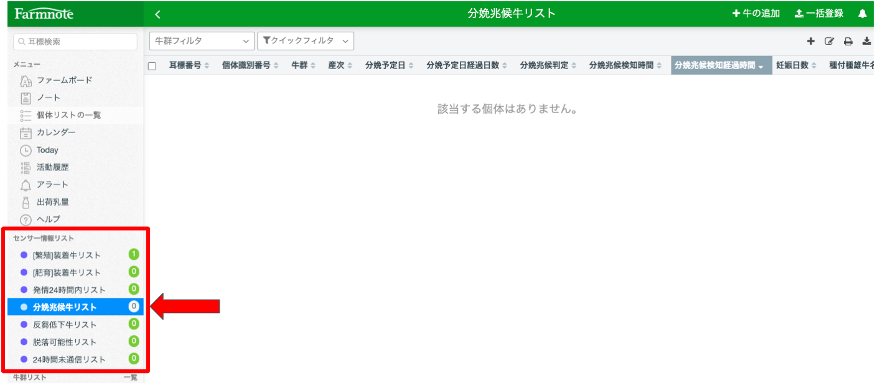Print the list with the printer icon
875x383 pixels.
click(848, 42)
